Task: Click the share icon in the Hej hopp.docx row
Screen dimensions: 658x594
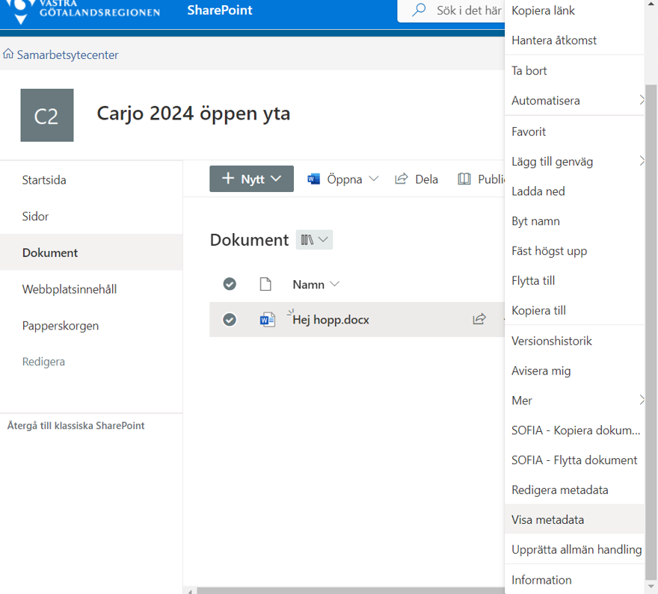Action: pos(479,319)
